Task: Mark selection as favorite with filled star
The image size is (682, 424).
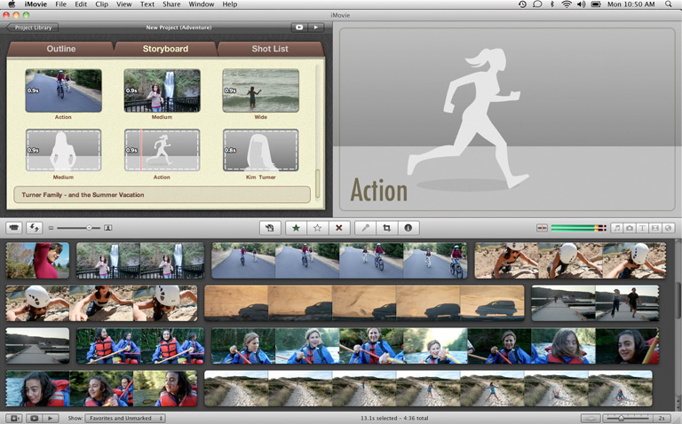Action: point(296,228)
